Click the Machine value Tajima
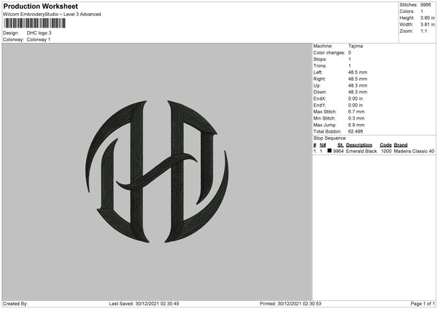438x309 pixels. 356,46
